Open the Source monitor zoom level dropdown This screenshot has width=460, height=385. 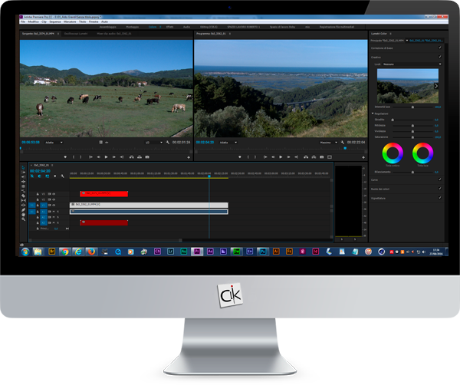pyautogui.click(x=54, y=143)
